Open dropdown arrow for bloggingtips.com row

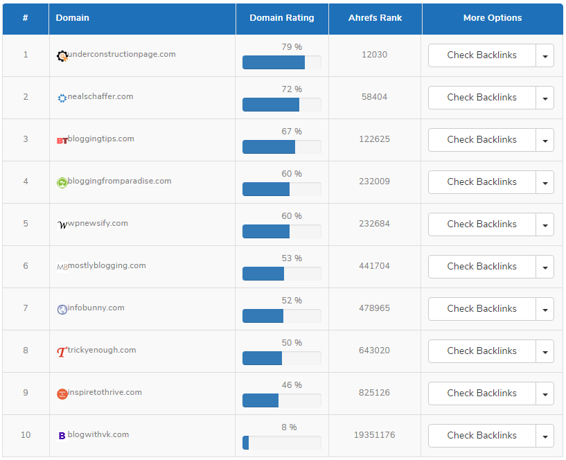545,140
